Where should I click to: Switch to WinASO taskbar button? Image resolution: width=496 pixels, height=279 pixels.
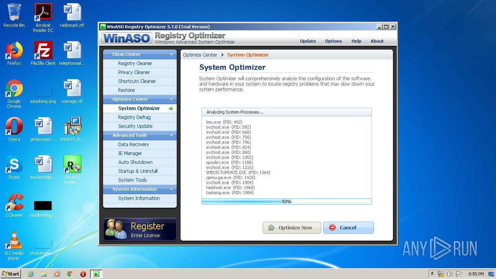pyautogui.click(x=96, y=274)
